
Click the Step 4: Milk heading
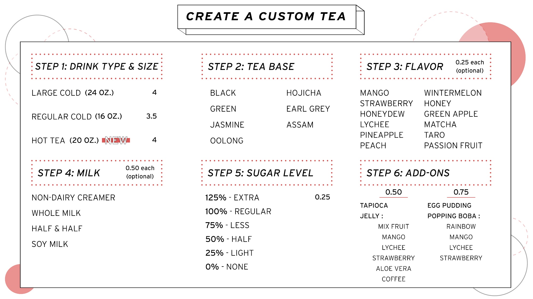coord(69,173)
